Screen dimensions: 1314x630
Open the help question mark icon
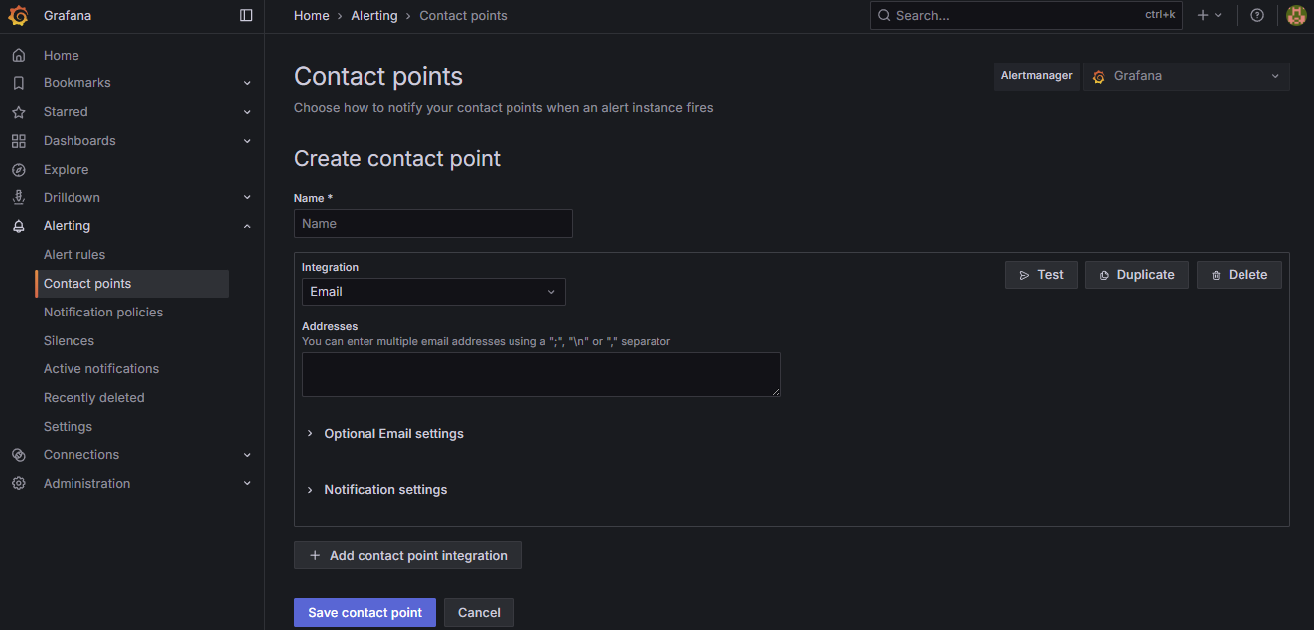pos(1257,16)
